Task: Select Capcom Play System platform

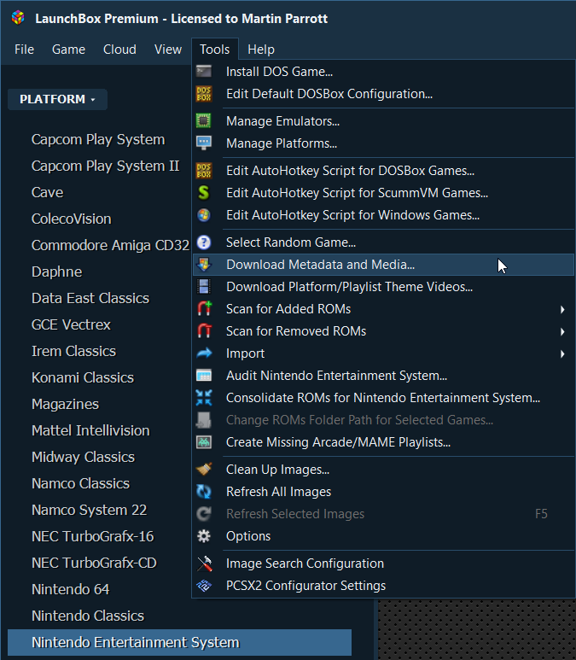Action: pos(98,140)
